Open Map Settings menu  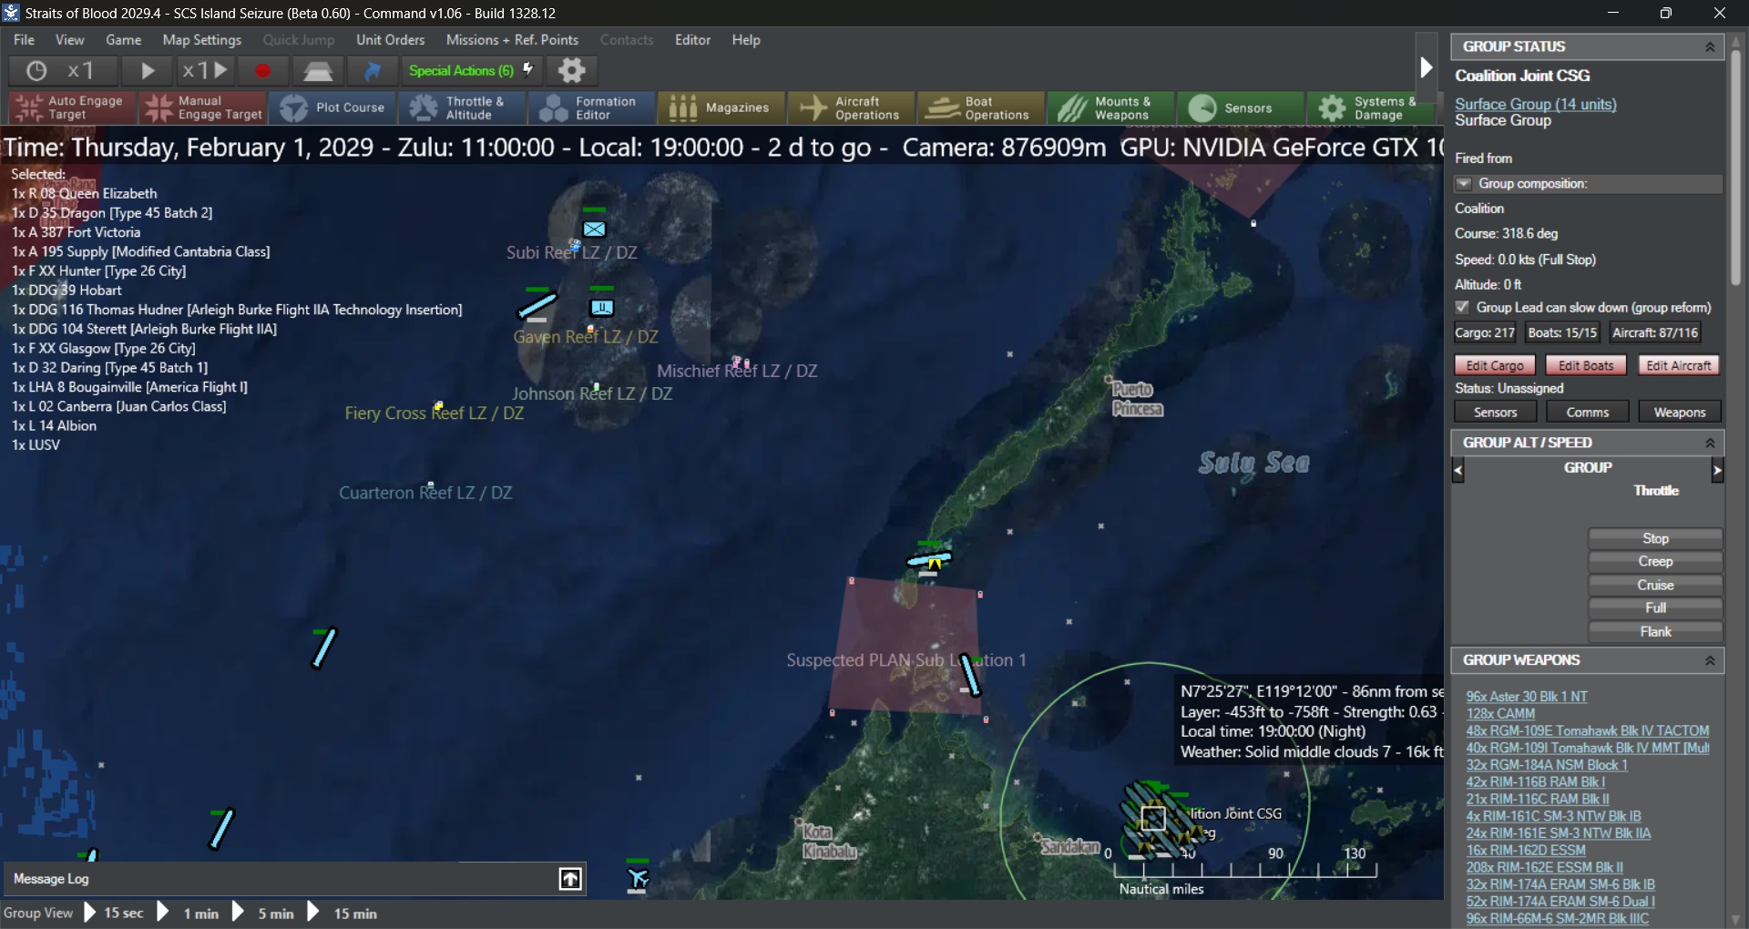201,40
